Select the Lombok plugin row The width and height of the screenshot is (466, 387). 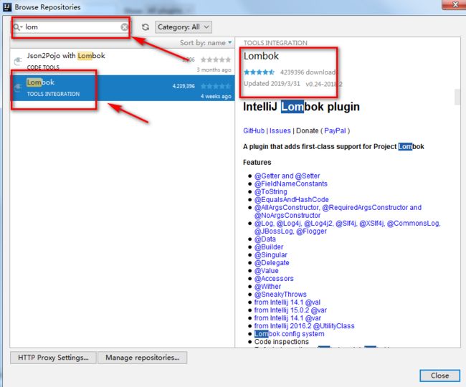point(122,88)
